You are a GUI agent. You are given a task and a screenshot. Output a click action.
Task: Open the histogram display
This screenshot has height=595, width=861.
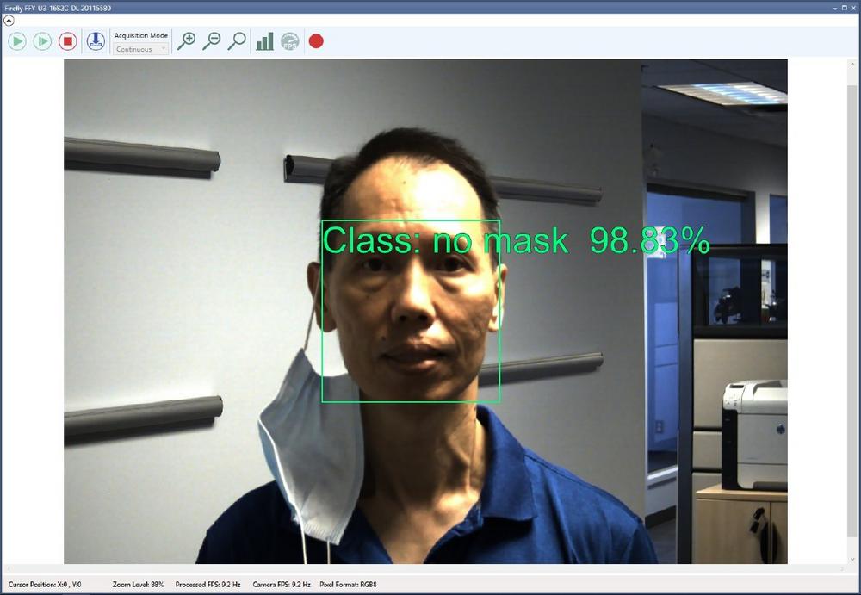[x=263, y=40]
